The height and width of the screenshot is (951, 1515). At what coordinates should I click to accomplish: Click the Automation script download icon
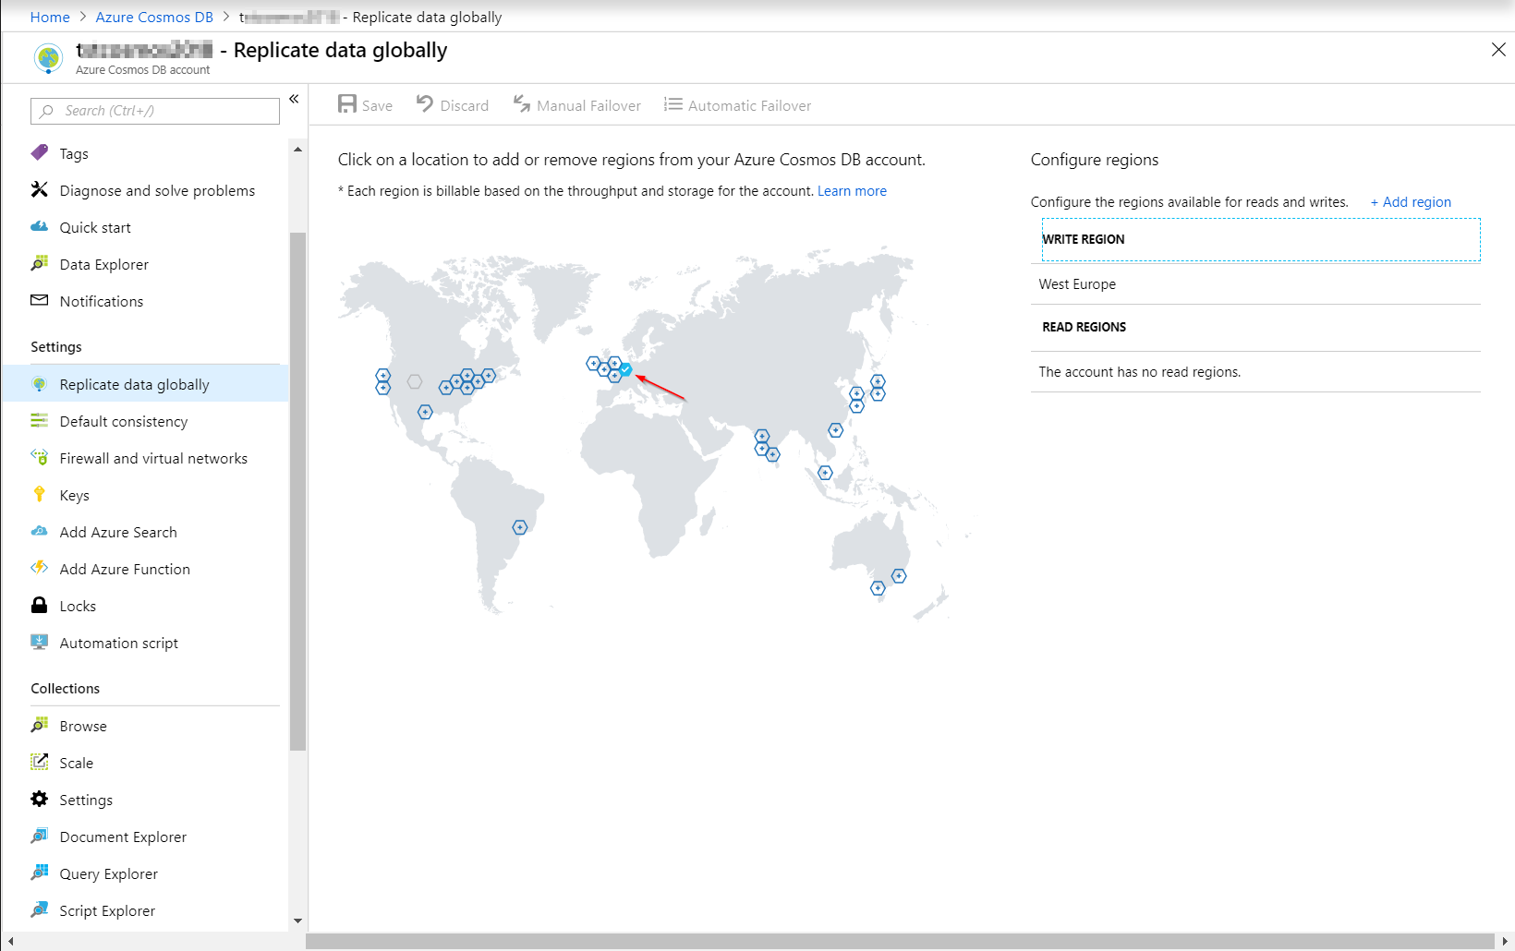(39, 642)
